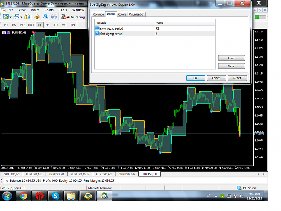This screenshot has width=281, height=211.
Task: Switch chart to MN timeframe
Action: [x=72, y=25]
